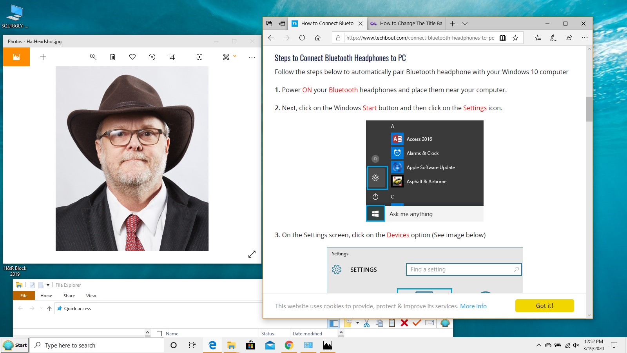
Task: Click the clipboard Paste icon in bottom toolbar
Action: (x=392, y=323)
